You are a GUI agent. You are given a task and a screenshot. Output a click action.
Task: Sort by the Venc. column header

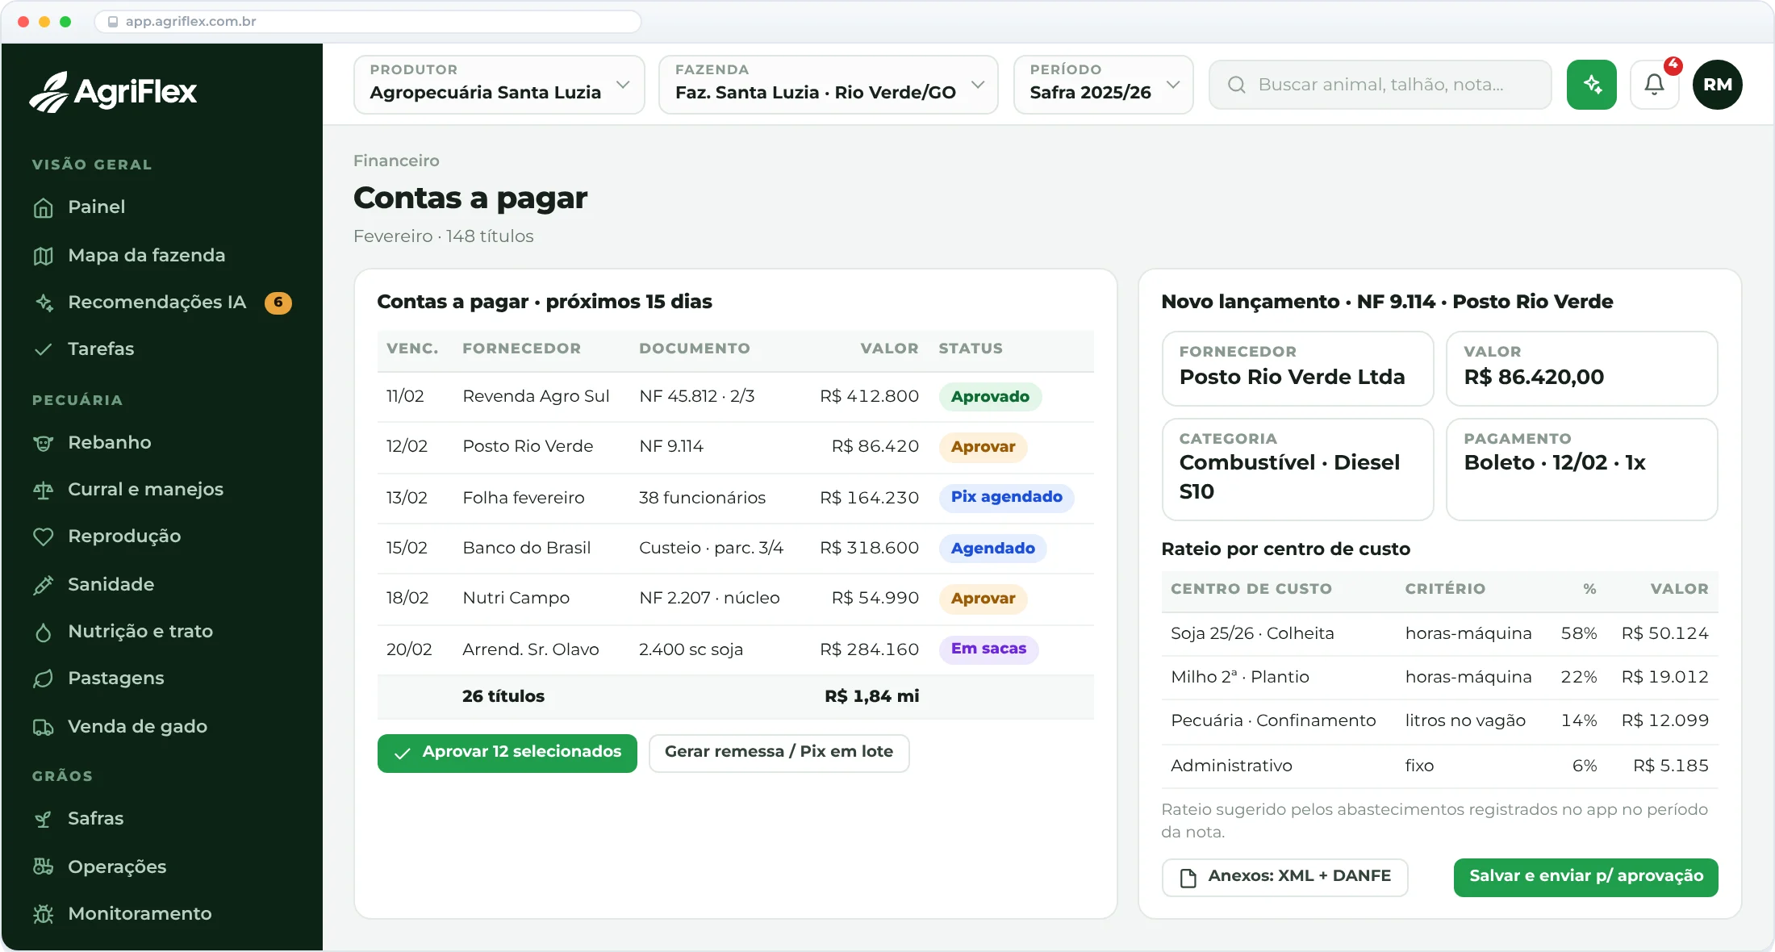(412, 349)
